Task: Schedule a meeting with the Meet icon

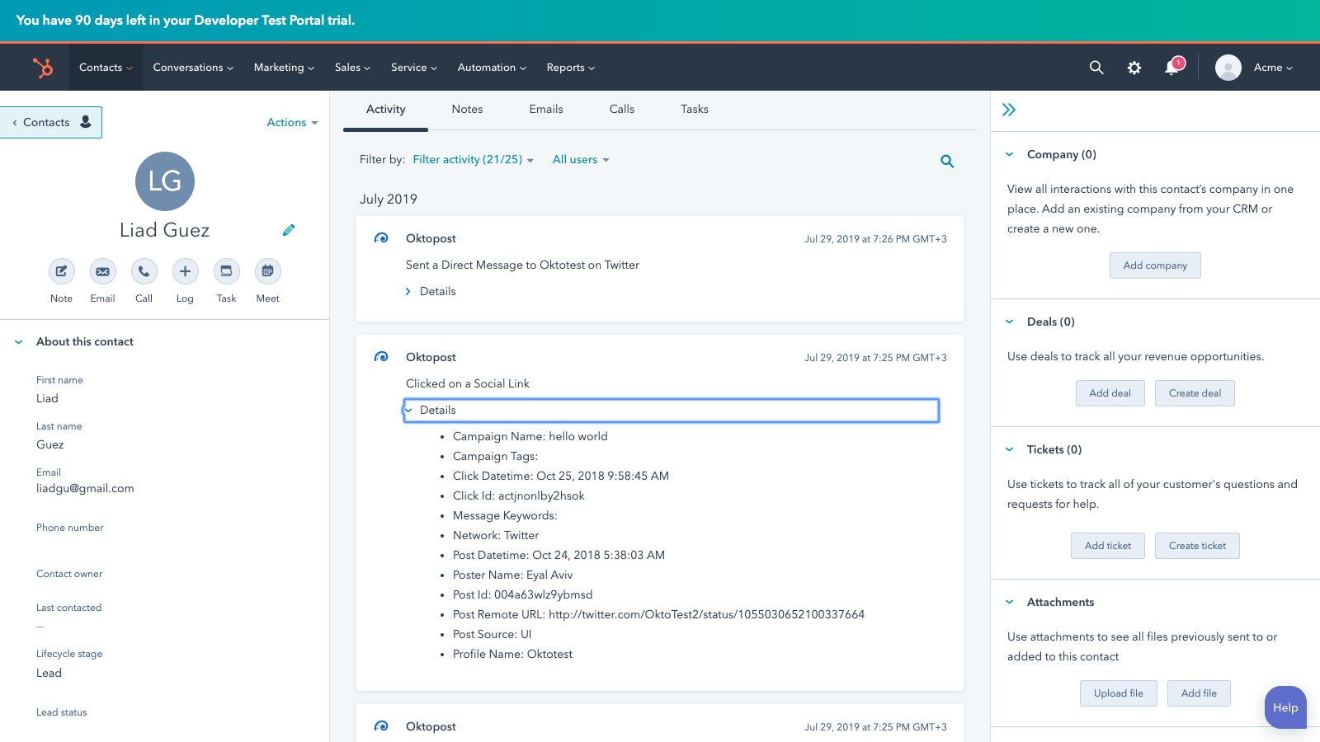Action: (267, 271)
